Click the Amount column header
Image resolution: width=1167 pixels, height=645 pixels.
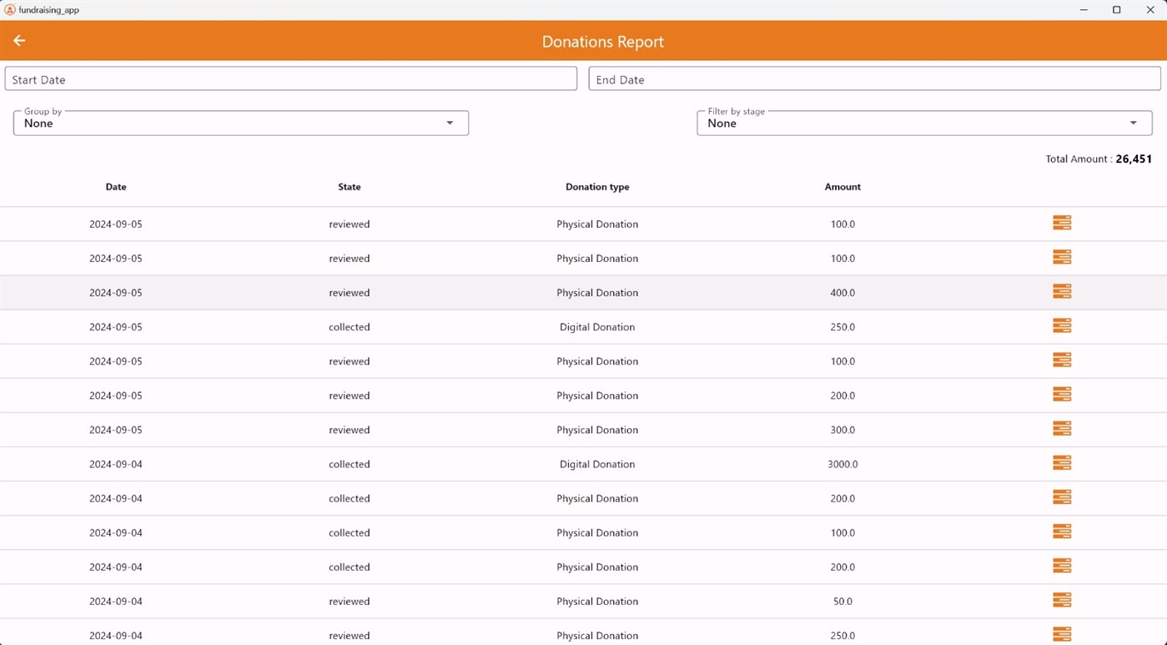pos(842,187)
